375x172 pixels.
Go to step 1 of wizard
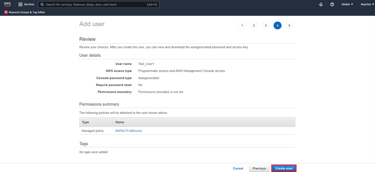[242, 26]
